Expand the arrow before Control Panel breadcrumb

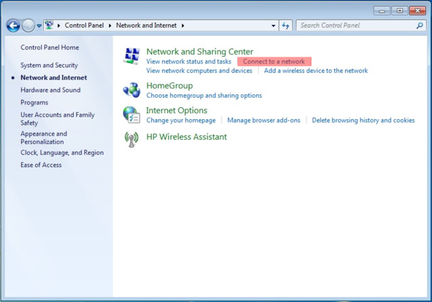click(x=59, y=26)
